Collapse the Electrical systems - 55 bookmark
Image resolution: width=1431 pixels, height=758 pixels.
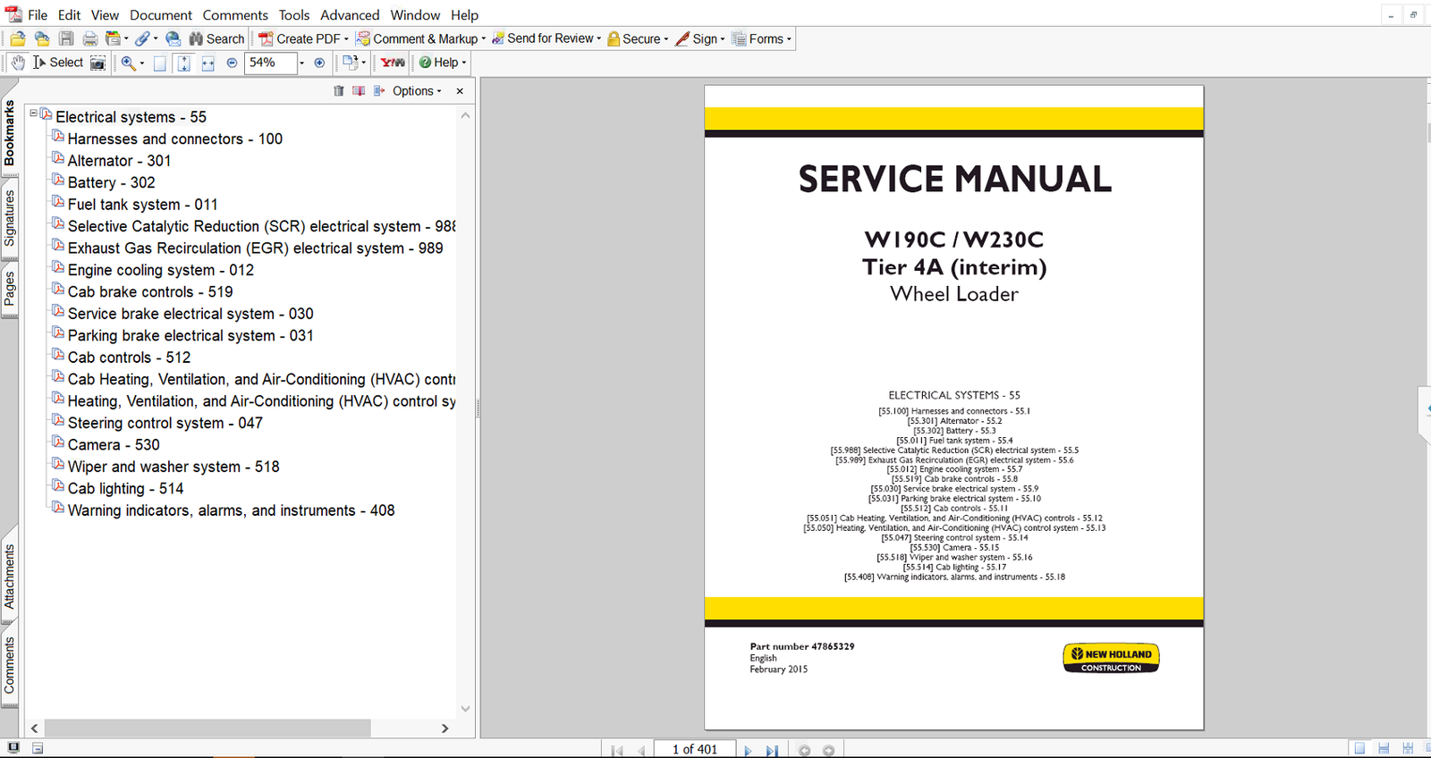34,114
